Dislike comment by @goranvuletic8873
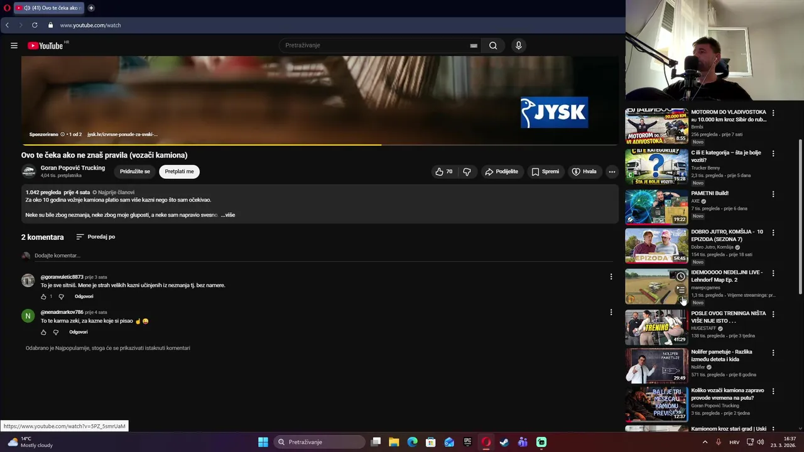804x452 pixels. tap(61, 296)
